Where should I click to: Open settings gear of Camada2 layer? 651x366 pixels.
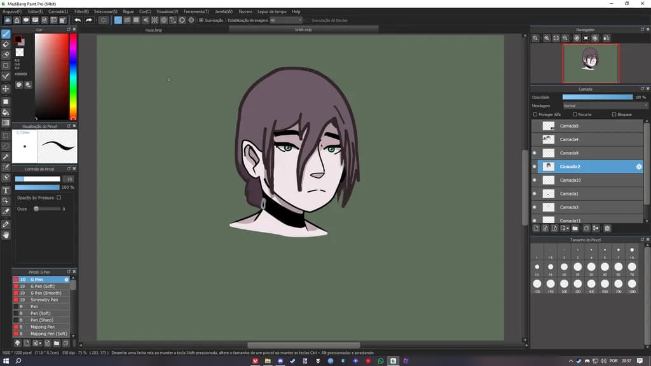(638, 167)
